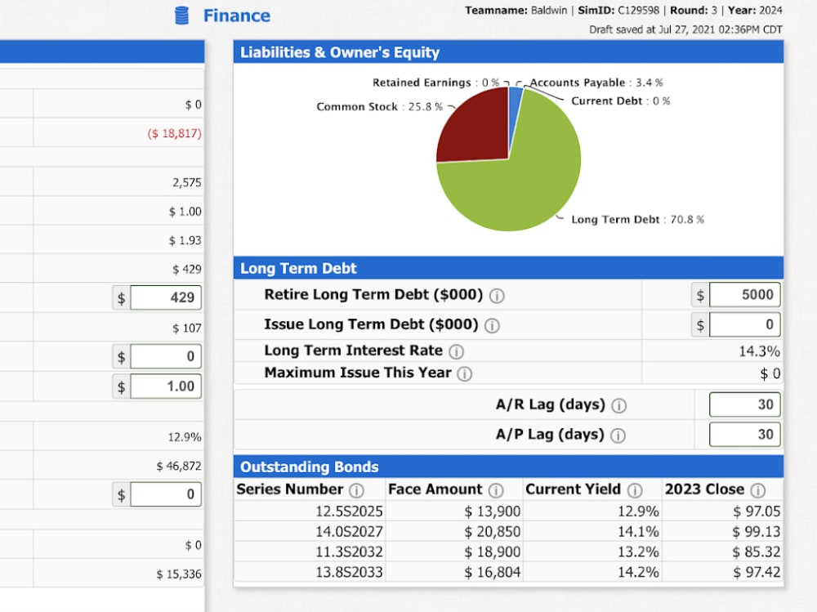Edit the left panel field showing 1.00
This screenshot has height=612, width=817.
pos(166,386)
